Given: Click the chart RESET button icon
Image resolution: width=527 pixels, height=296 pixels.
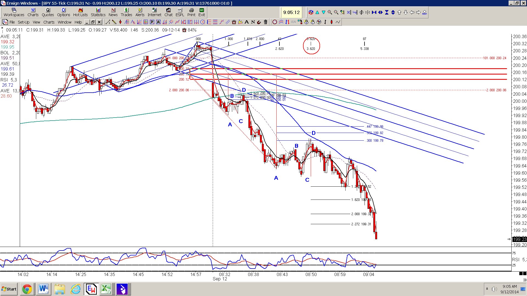Looking at the screenshot, I should [x=425, y=12].
